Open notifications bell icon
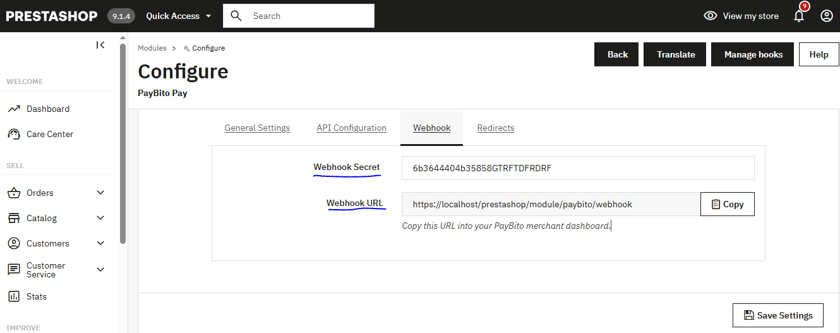This screenshot has height=333, width=840. click(799, 16)
